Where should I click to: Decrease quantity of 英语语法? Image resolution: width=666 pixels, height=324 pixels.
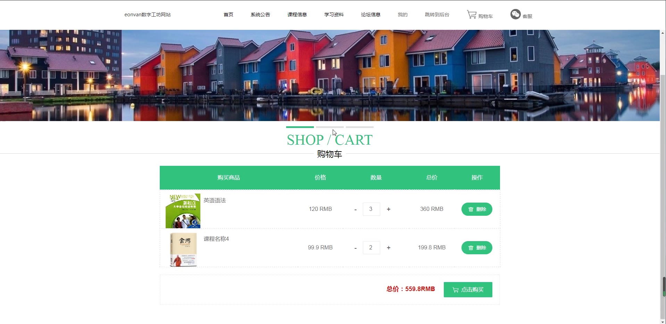356,210
